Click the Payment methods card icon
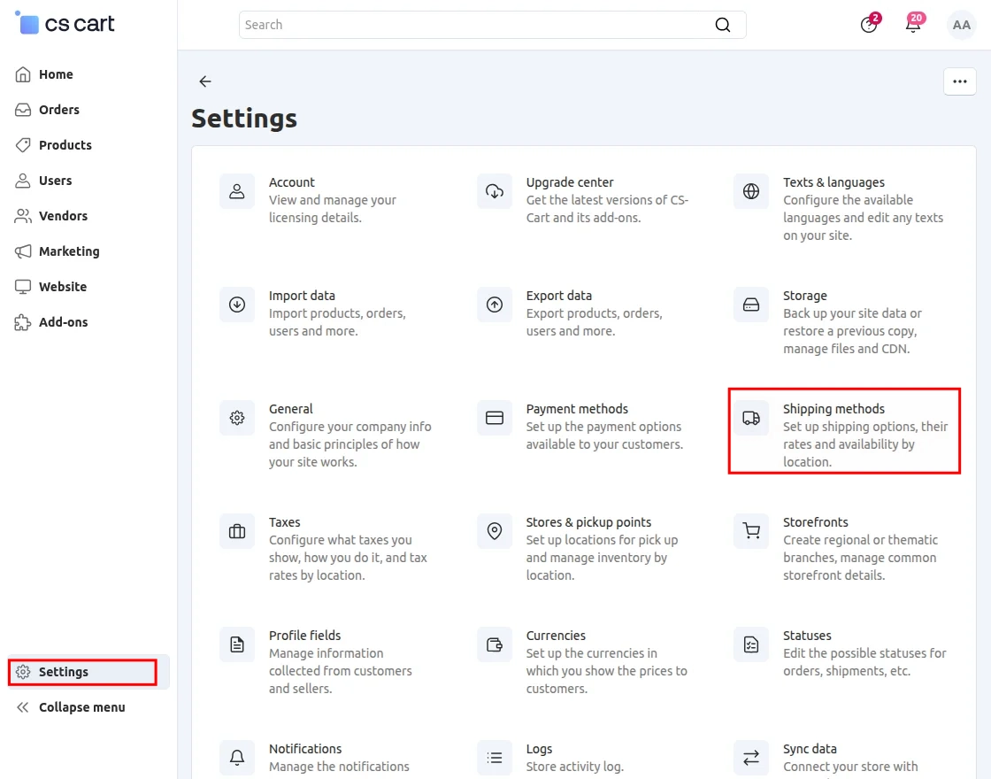 pyautogui.click(x=495, y=417)
